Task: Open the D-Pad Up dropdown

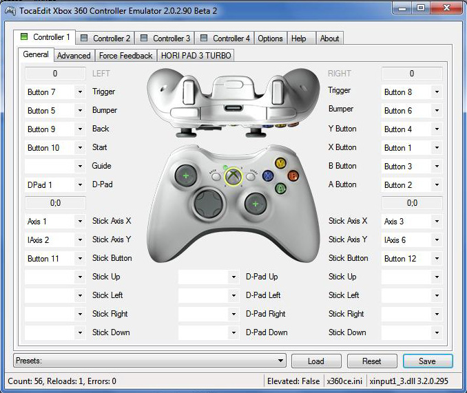Action: (209, 277)
